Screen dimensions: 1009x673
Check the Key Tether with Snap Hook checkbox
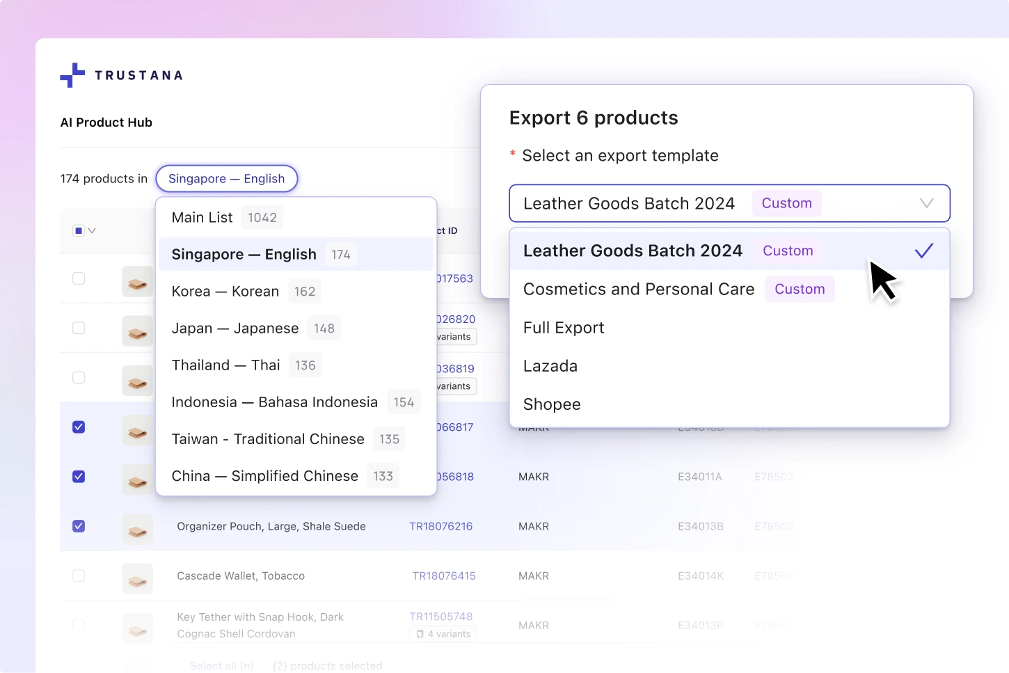point(79,625)
